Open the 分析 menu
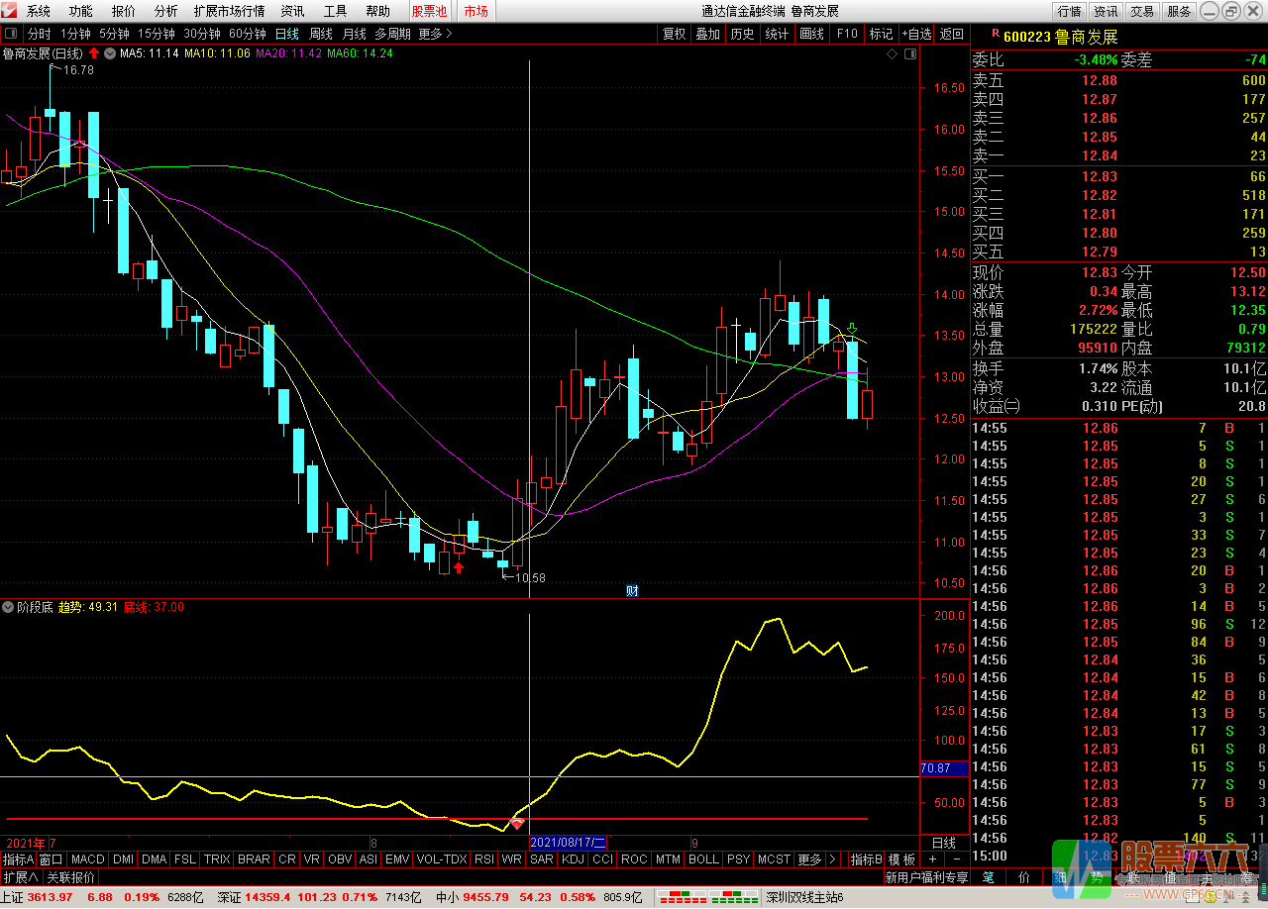 click(x=166, y=11)
